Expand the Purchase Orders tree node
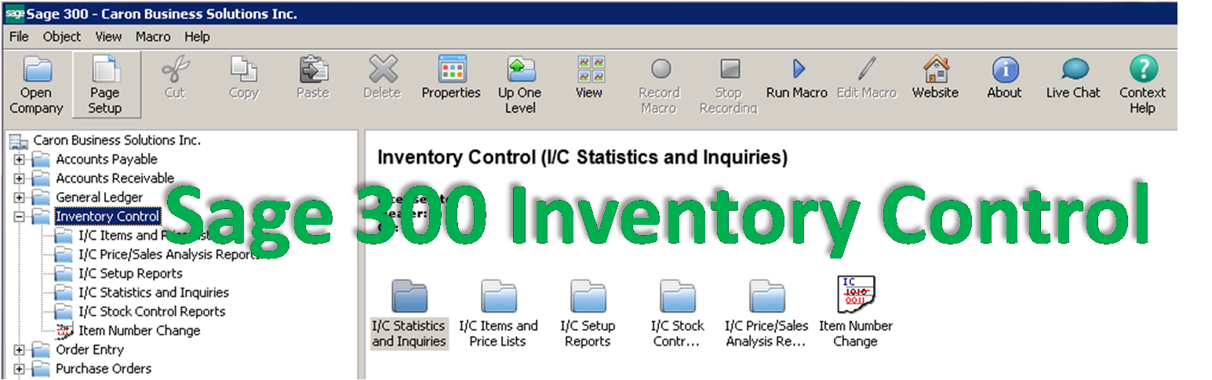This screenshot has height=380, width=1212. (20, 368)
